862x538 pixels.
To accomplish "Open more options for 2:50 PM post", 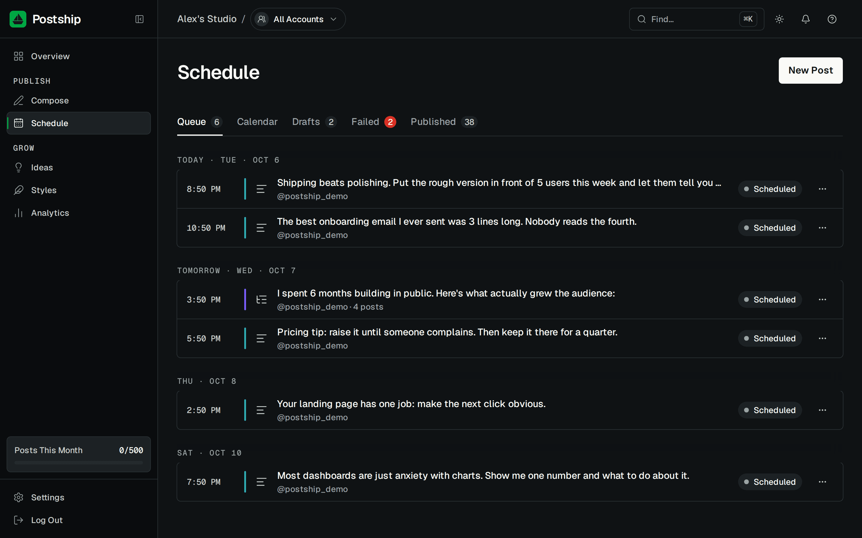I will [822, 410].
